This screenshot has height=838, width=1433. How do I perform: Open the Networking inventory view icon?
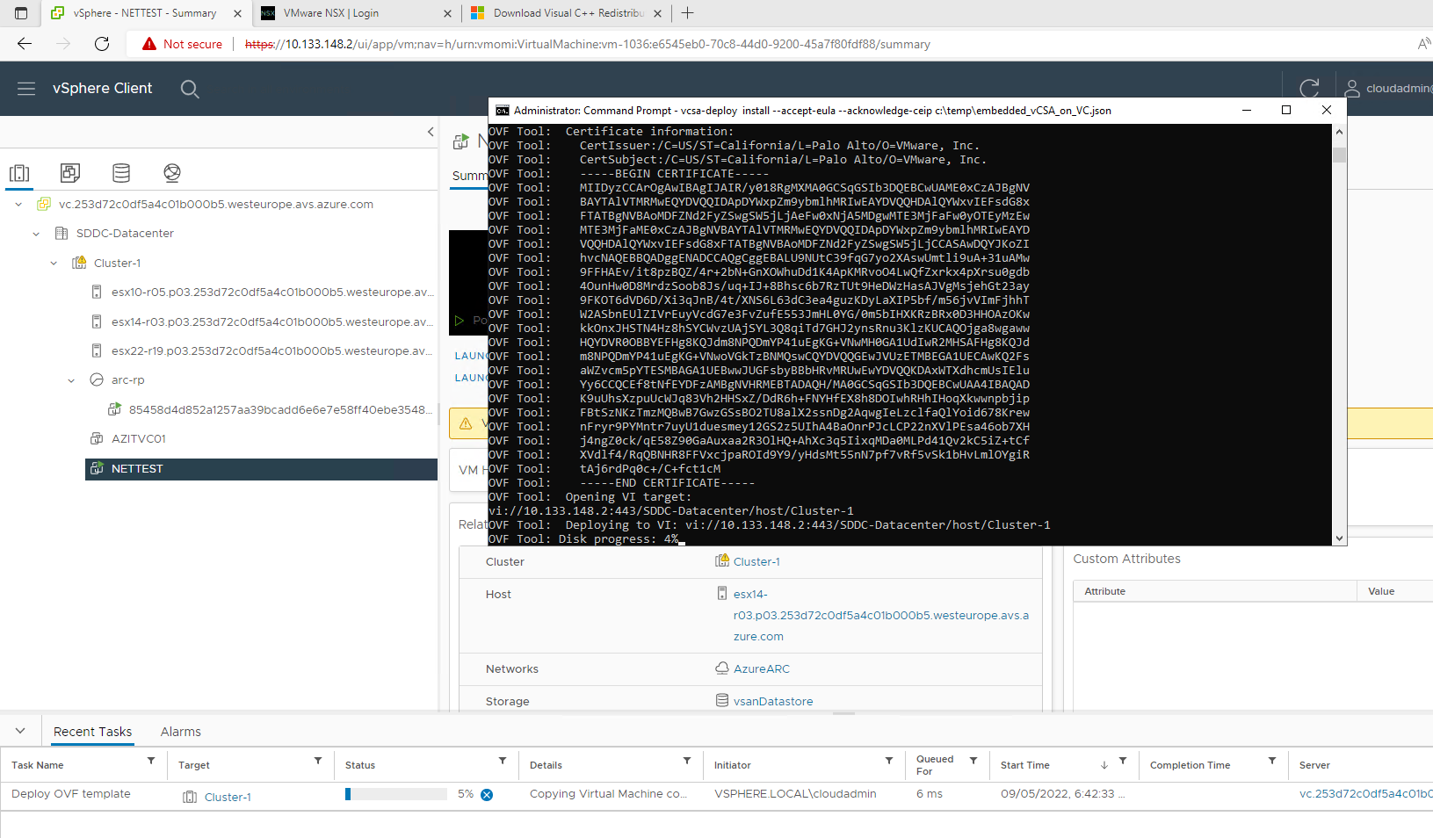point(172,173)
